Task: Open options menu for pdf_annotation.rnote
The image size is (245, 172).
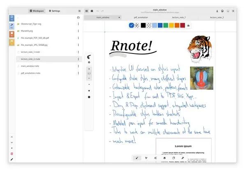Action: click(x=78, y=73)
